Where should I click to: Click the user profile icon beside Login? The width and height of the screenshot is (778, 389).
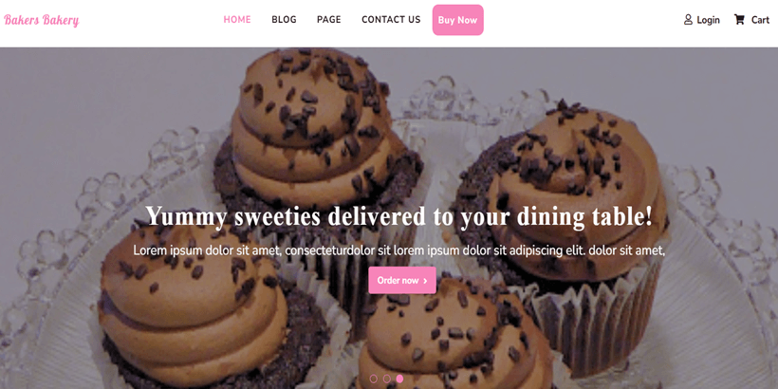pos(688,20)
